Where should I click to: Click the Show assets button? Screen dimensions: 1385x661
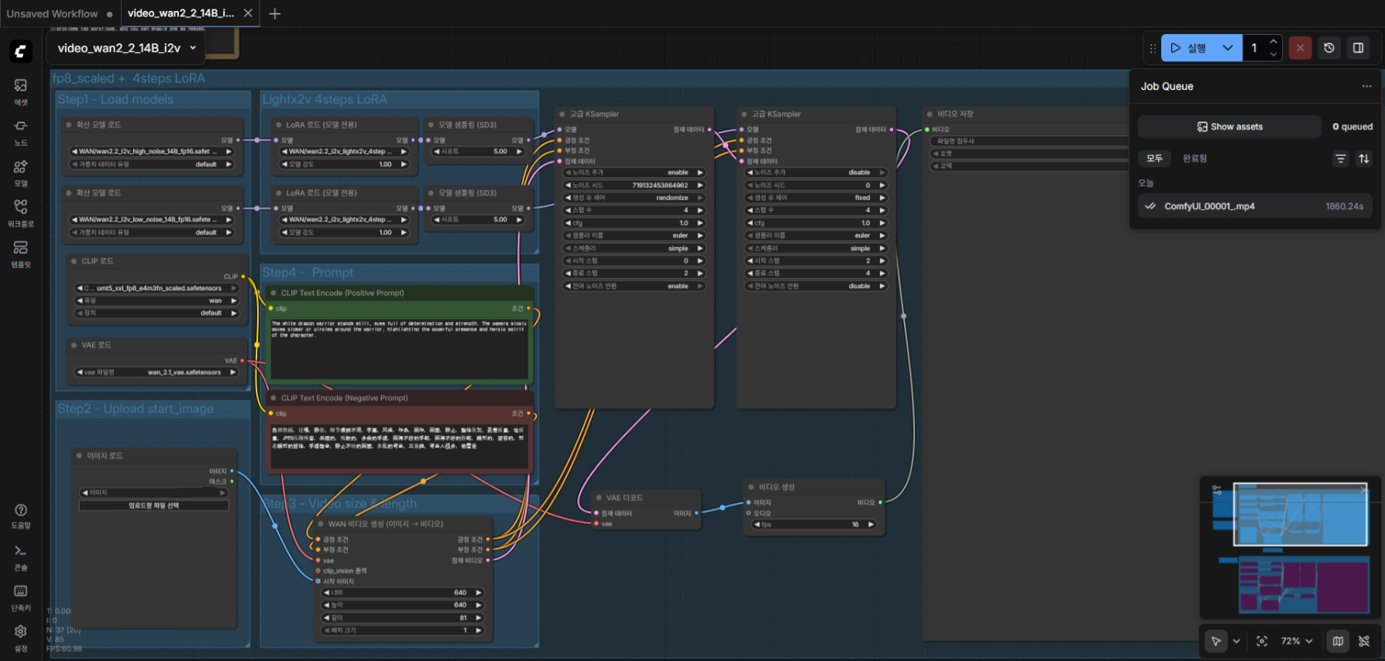coord(1229,127)
